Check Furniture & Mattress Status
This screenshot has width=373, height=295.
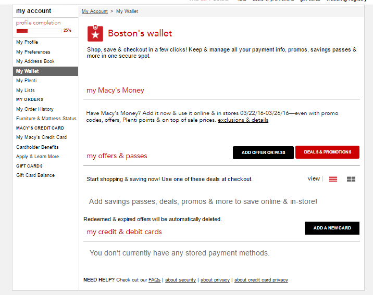(46, 119)
